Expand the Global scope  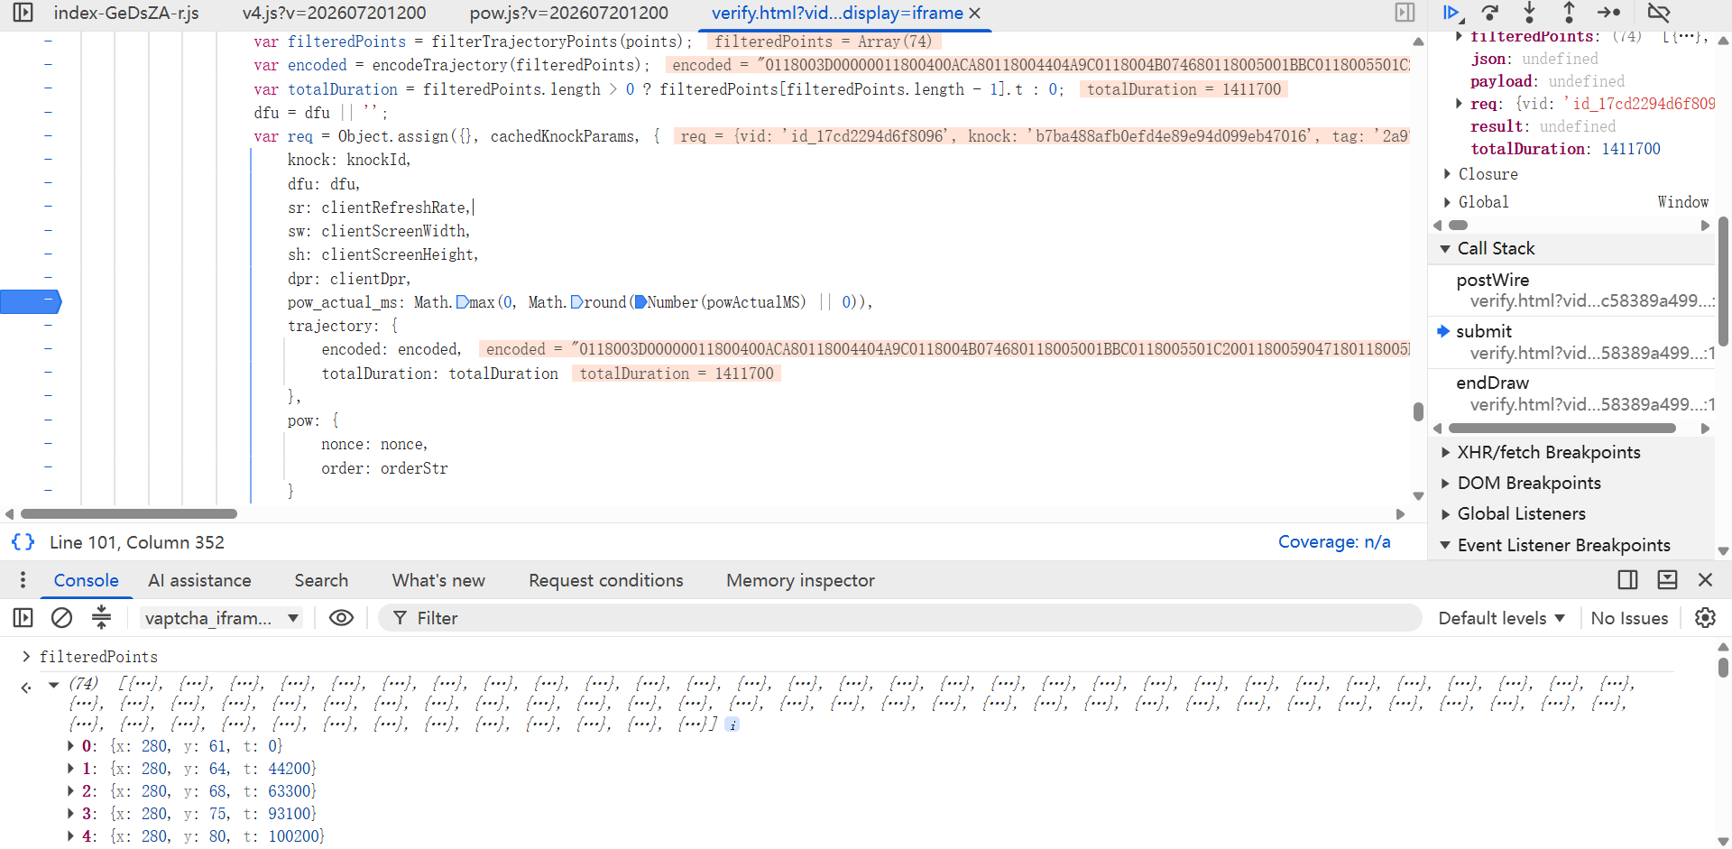(1447, 202)
